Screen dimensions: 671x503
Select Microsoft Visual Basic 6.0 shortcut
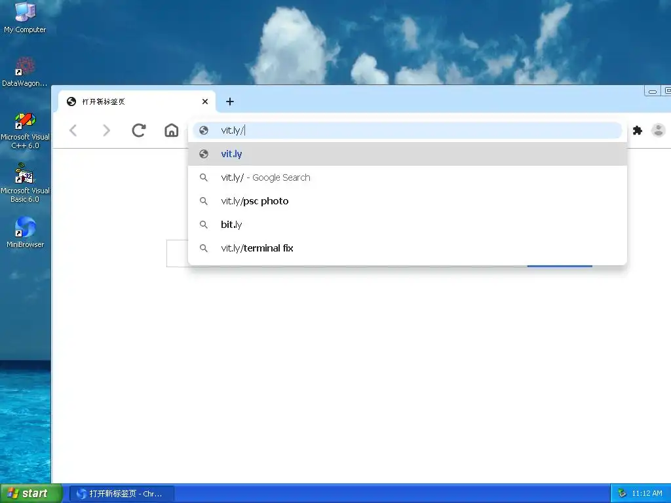pyautogui.click(x=25, y=183)
